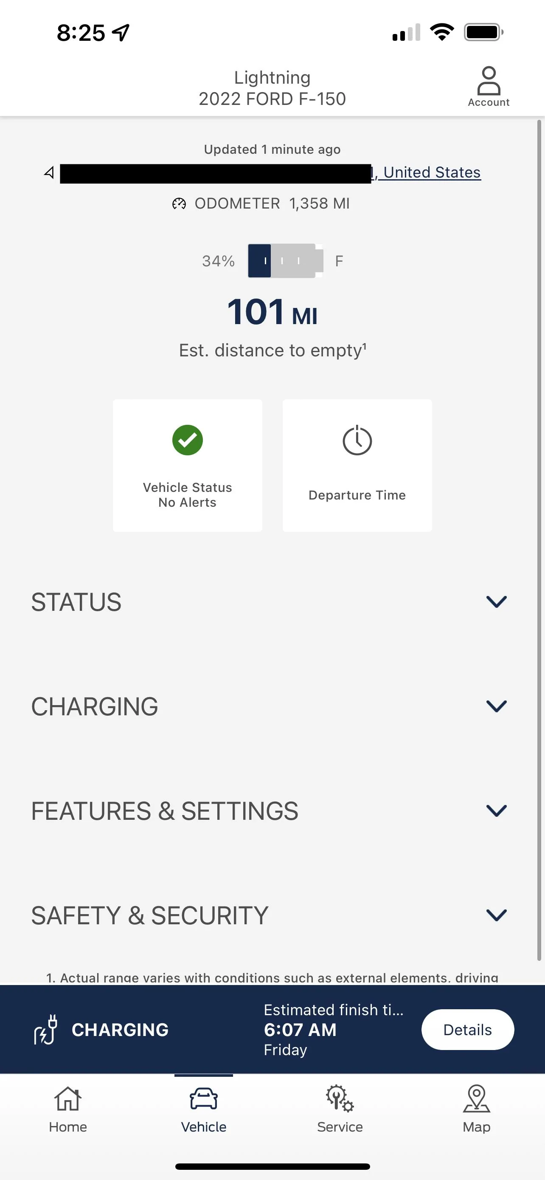Tap the odometer gauge icon
Image resolution: width=545 pixels, height=1180 pixels.
tap(179, 203)
